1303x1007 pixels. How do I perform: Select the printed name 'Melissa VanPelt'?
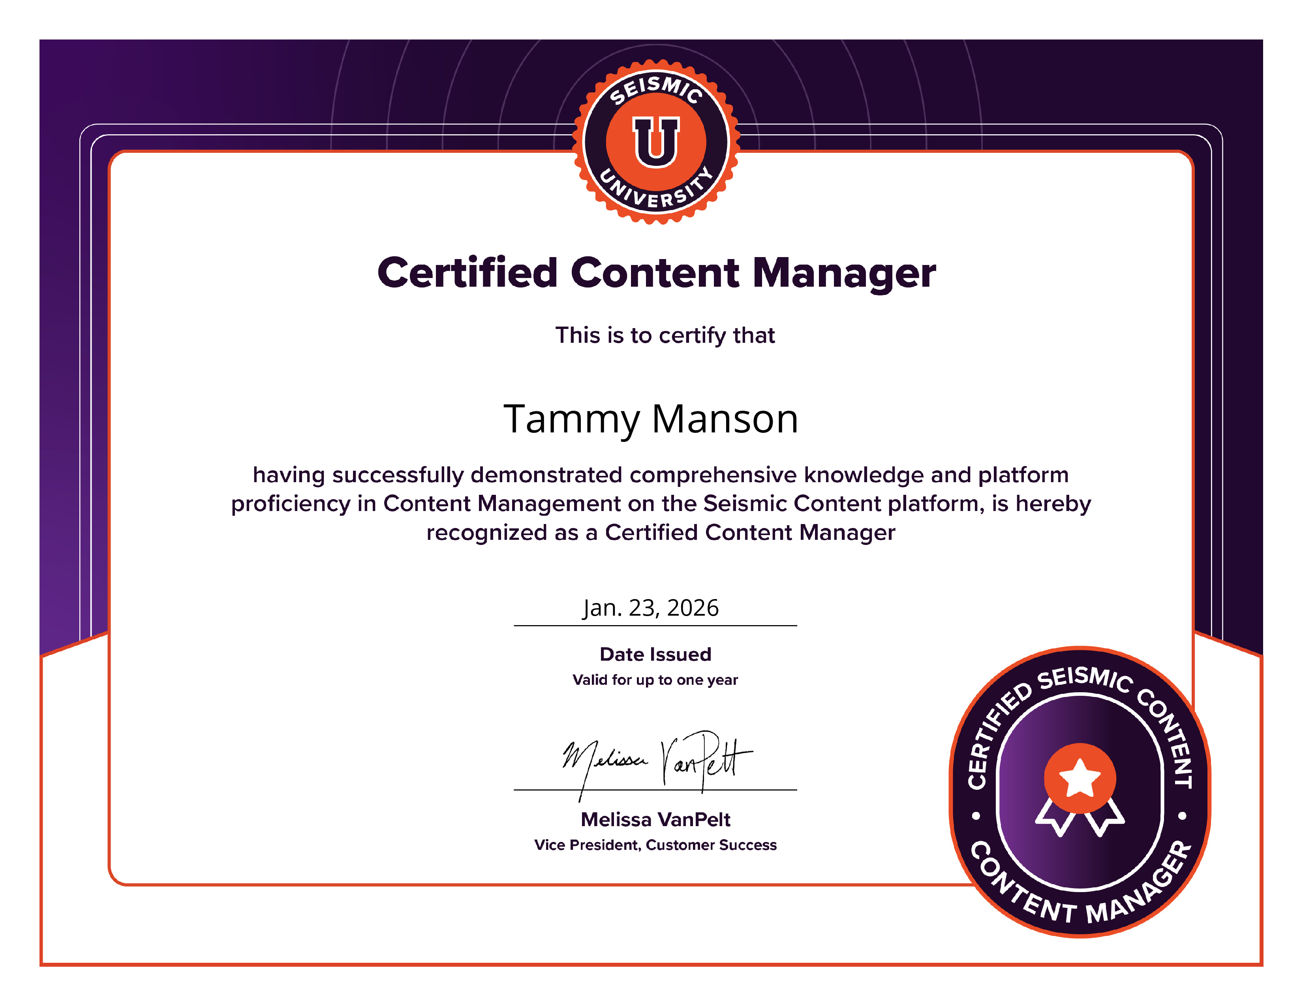coord(655,820)
